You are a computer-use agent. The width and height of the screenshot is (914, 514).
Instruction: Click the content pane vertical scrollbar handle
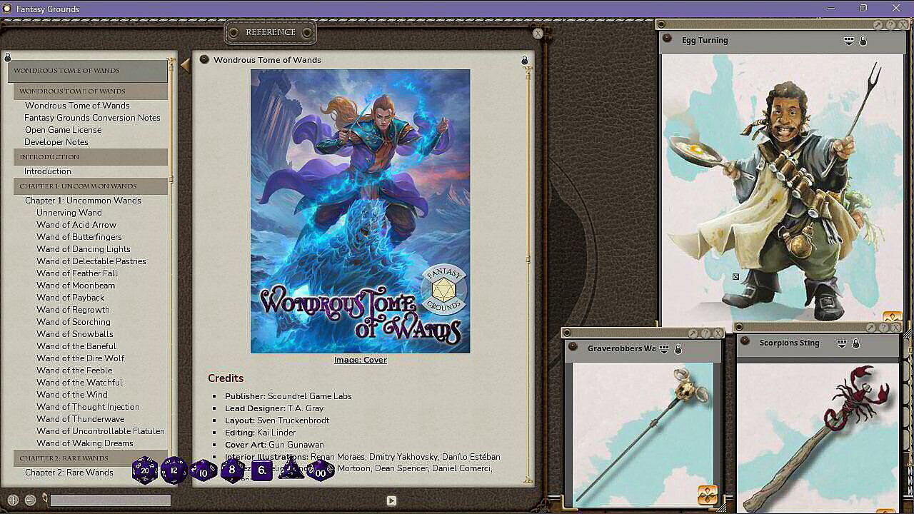coord(528,259)
